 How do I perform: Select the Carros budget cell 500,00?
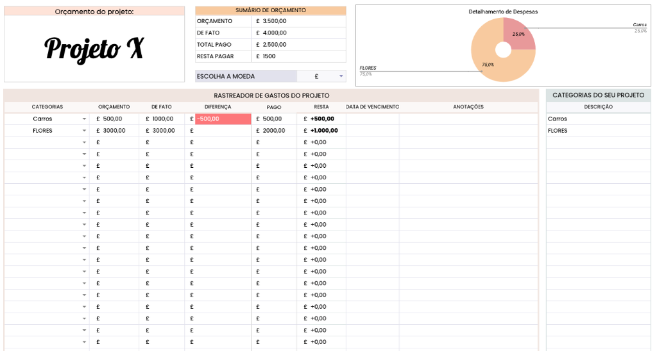(x=112, y=119)
